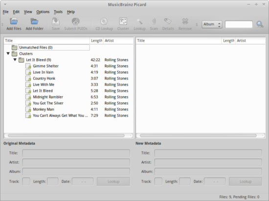Click the 42:22 cluster length value
Screen dimensions: 269x201
pos(95,60)
